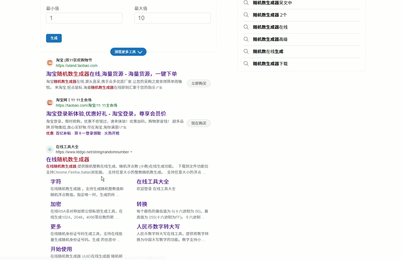Click the 现在购买 button

click(x=199, y=123)
